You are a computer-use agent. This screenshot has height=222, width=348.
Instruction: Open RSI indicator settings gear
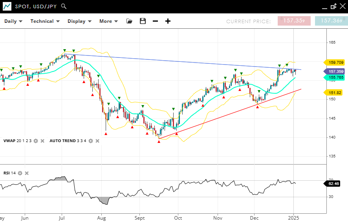pyautogui.click(x=20, y=173)
